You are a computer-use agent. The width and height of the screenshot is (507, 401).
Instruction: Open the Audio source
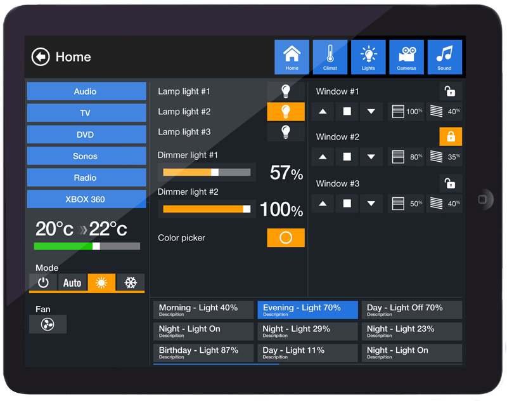pos(86,91)
